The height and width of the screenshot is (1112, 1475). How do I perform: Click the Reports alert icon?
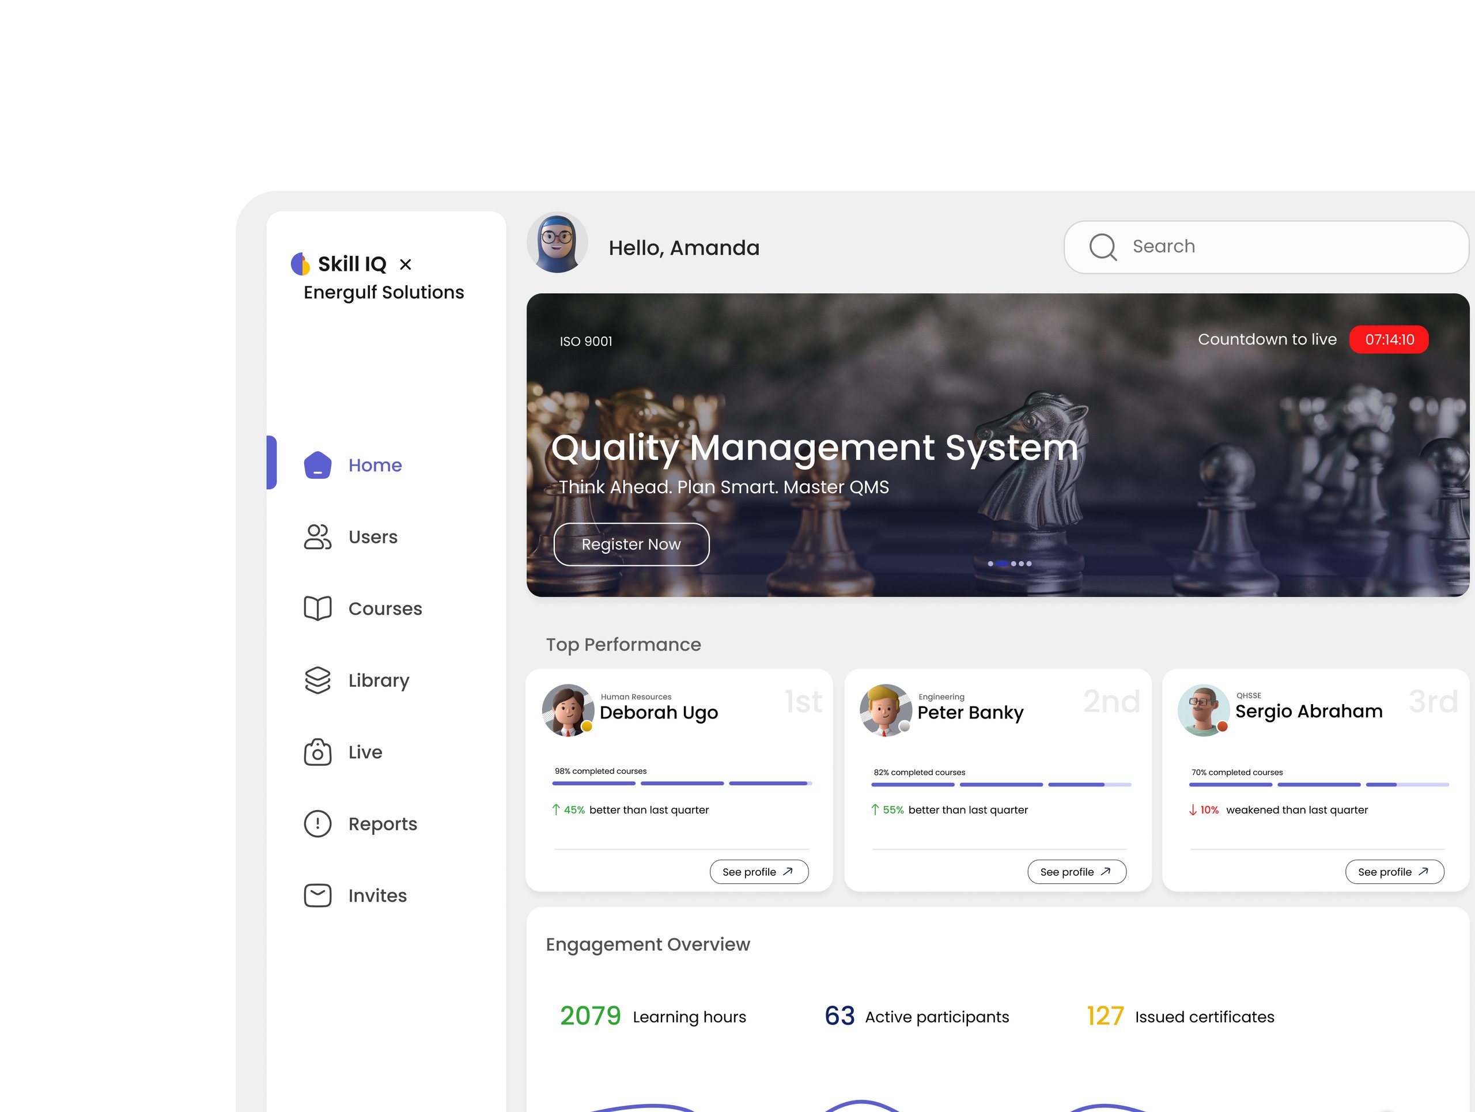tap(317, 823)
